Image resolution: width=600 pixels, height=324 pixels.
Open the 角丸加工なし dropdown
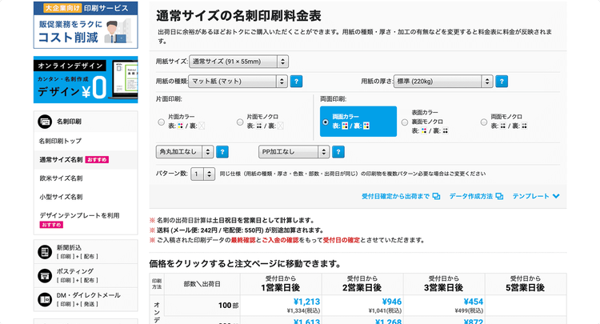(185, 152)
